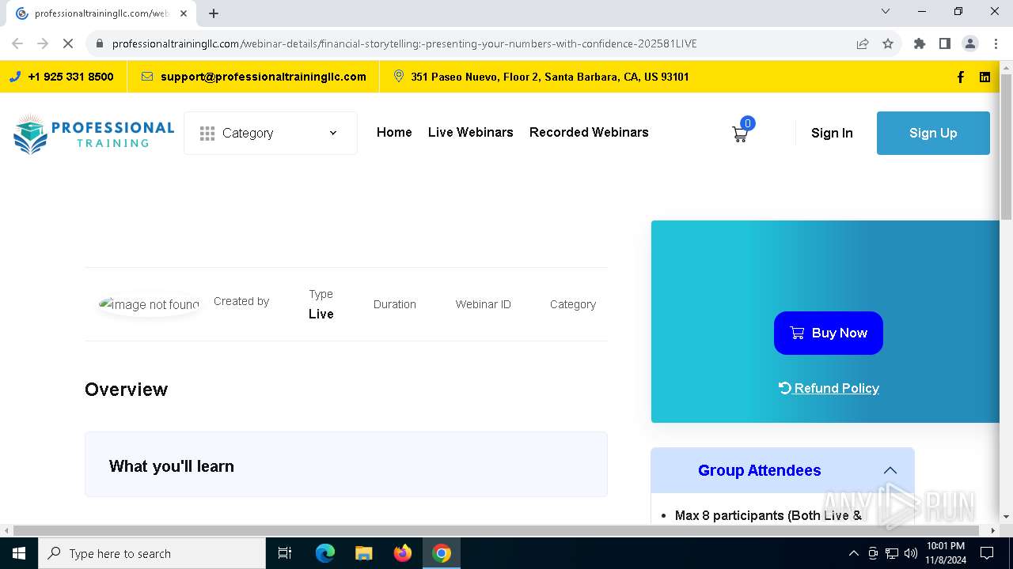Viewport: 1013px width, 569px height.
Task: Go back with Chrome's back arrow
Action: tap(17, 43)
